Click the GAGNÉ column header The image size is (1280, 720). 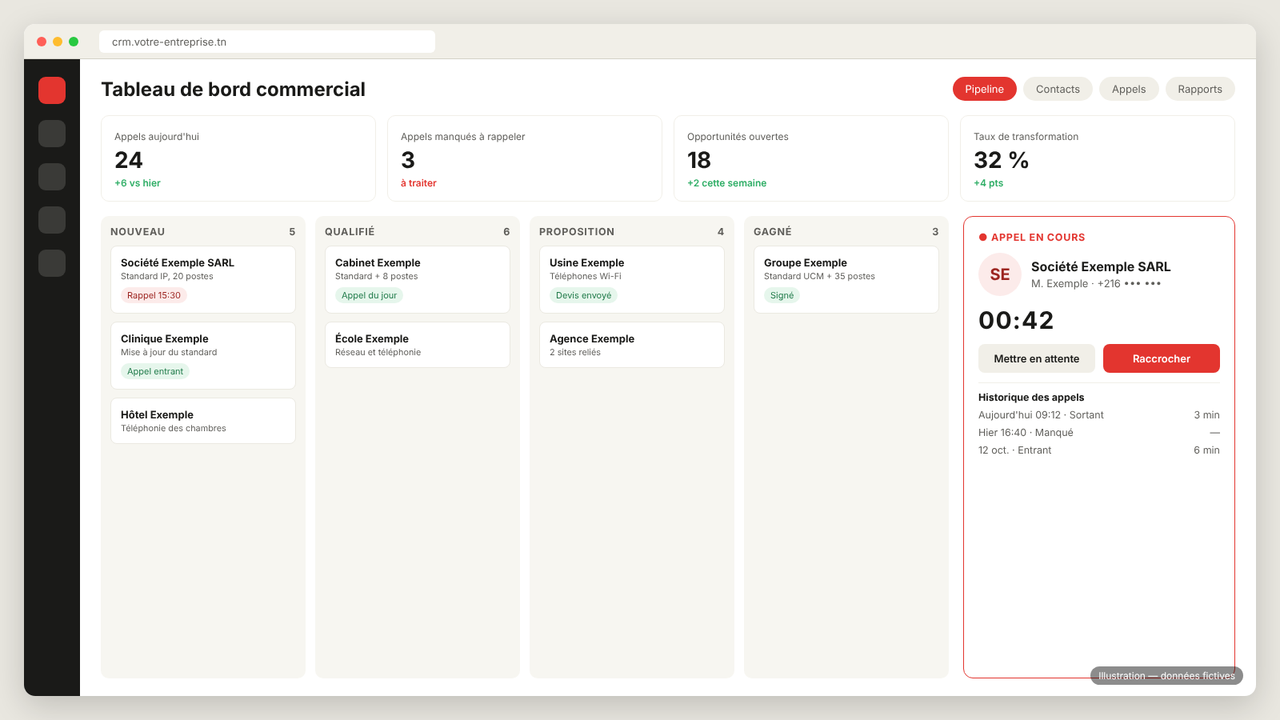[846, 231]
